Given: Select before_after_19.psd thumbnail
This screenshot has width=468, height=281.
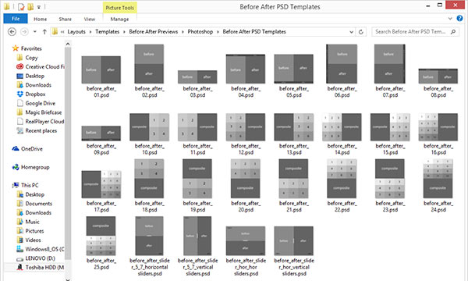Looking at the screenshot, I should click(x=197, y=179).
